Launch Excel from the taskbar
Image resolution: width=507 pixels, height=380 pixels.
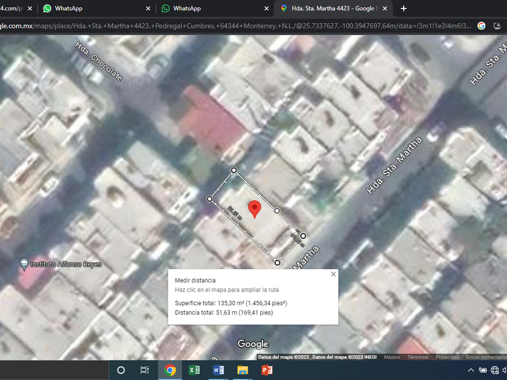194,370
